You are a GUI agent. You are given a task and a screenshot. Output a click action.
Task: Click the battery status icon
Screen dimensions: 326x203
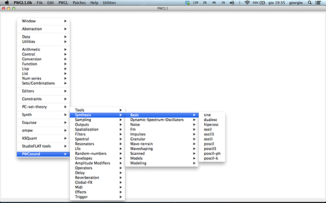pyautogui.click(x=262, y=3)
